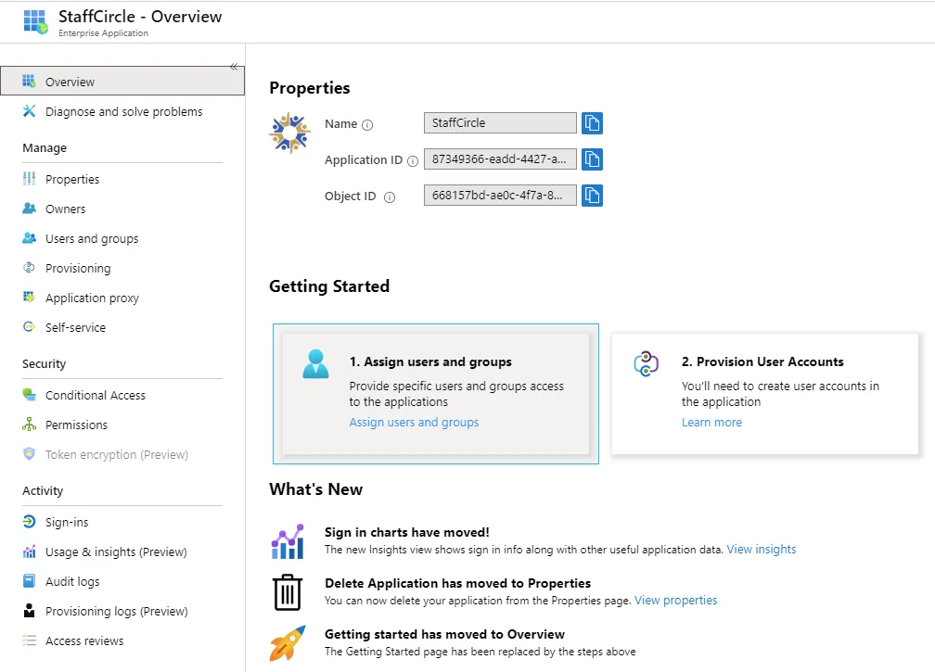935x672 pixels.
Task: Click the StaffCircle application logo
Action: (289, 133)
